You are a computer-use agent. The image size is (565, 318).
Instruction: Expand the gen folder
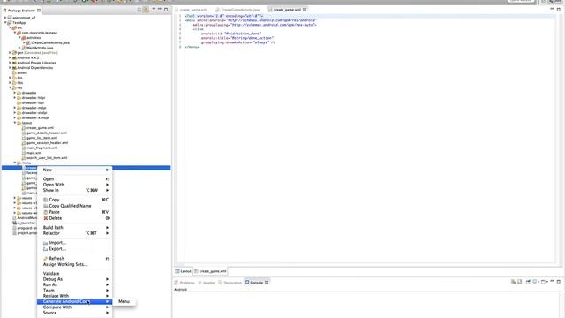pos(10,53)
